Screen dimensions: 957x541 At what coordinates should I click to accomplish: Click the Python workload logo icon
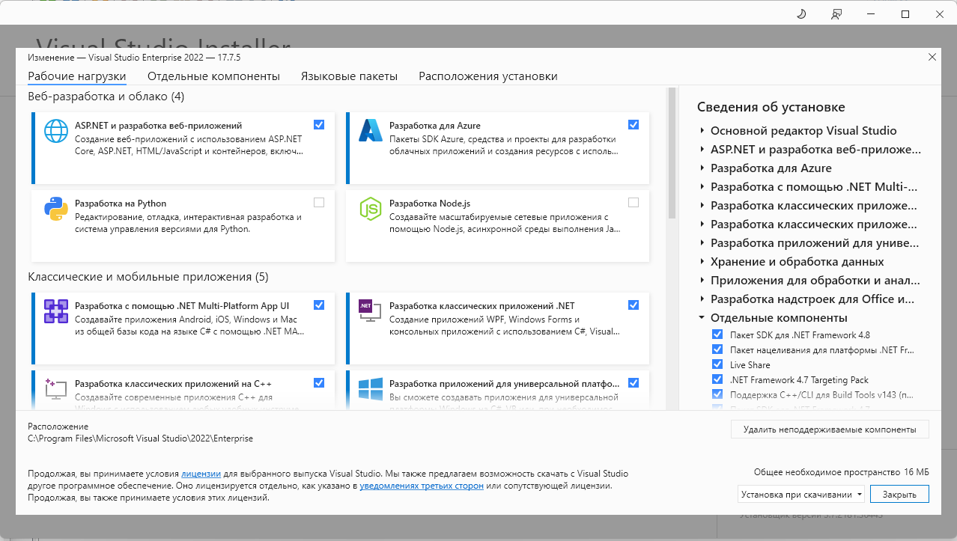pos(56,210)
